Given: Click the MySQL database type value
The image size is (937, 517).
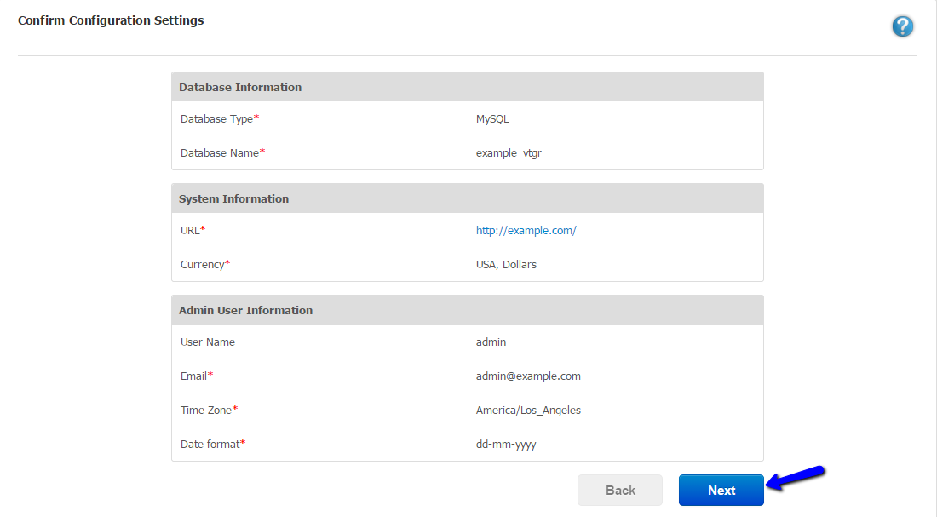Looking at the screenshot, I should (492, 119).
